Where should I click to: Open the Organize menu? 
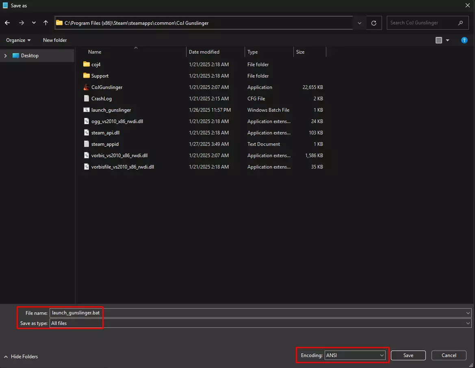coord(18,40)
